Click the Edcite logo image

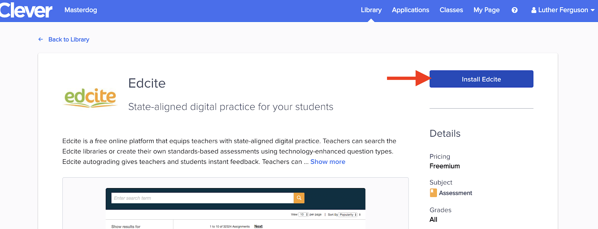pos(90,98)
